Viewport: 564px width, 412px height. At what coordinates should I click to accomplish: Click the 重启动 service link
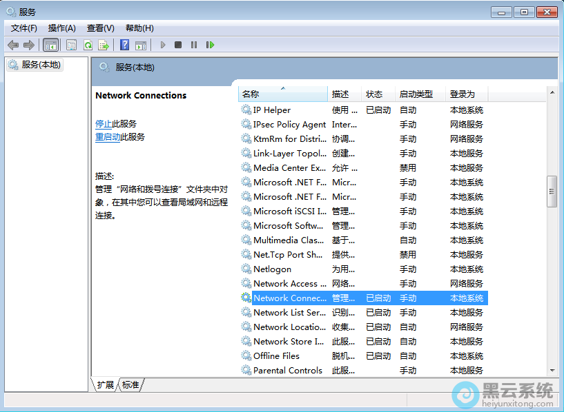pyautogui.click(x=108, y=137)
